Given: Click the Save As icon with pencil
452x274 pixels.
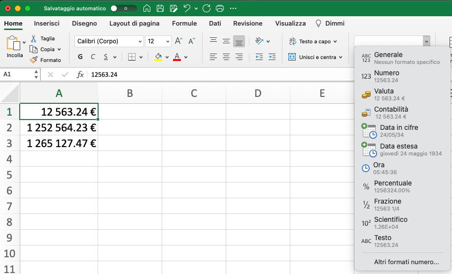Looking at the screenshot, I should pyautogui.click(x=174, y=8).
